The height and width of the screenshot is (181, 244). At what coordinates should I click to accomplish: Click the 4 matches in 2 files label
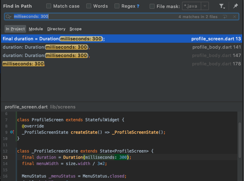click(198, 17)
